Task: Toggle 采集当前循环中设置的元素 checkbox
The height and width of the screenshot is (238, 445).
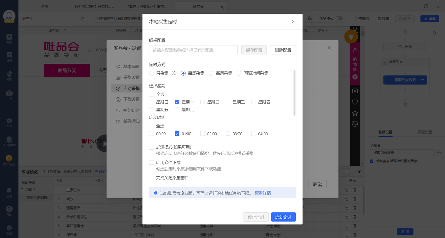Action: (x=372, y=161)
